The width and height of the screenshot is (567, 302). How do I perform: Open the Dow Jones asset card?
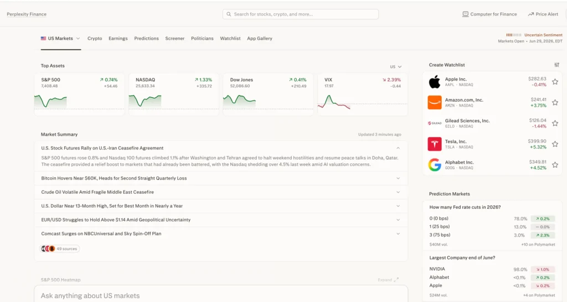[268, 94]
